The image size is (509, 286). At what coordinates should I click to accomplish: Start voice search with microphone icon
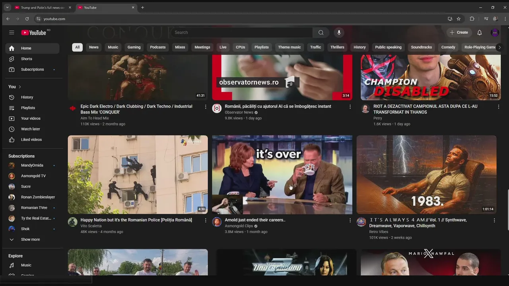tap(339, 33)
